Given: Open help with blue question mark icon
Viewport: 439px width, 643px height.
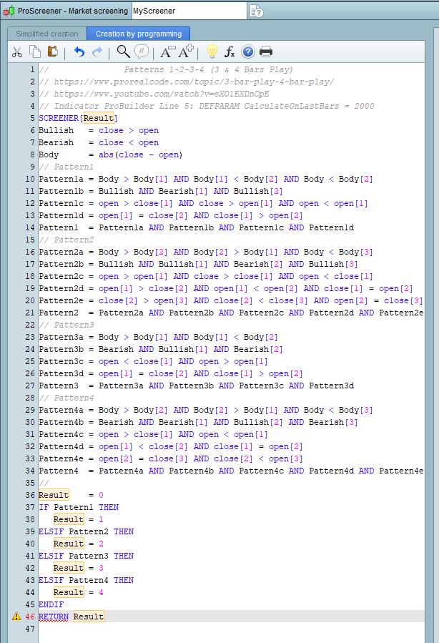Looking at the screenshot, I should pos(248,51).
